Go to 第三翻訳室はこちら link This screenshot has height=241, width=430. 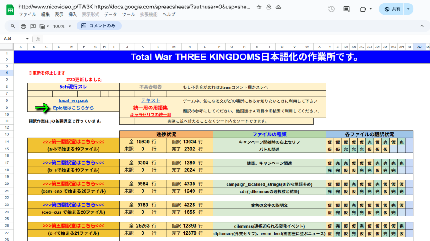pos(73,184)
